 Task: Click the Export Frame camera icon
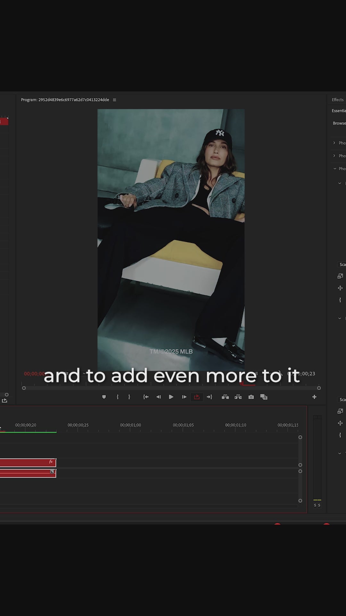point(251,397)
